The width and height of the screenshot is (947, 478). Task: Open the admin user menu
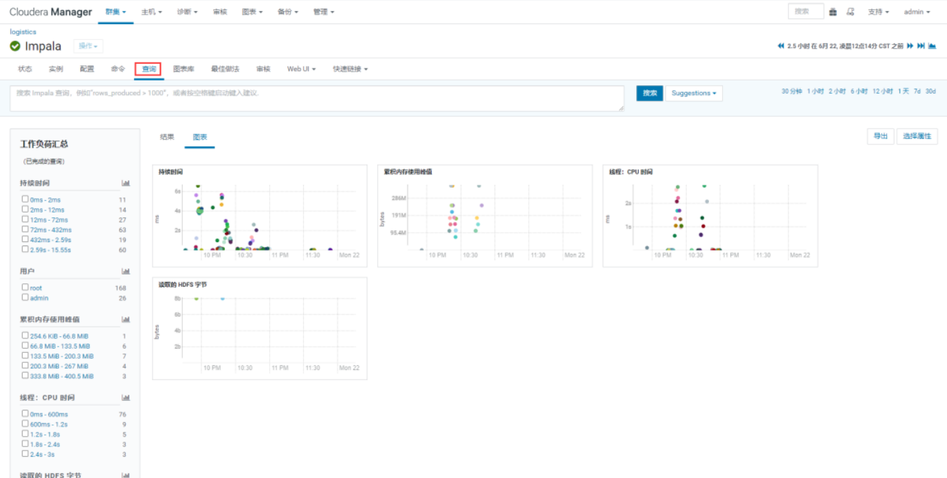(x=917, y=12)
